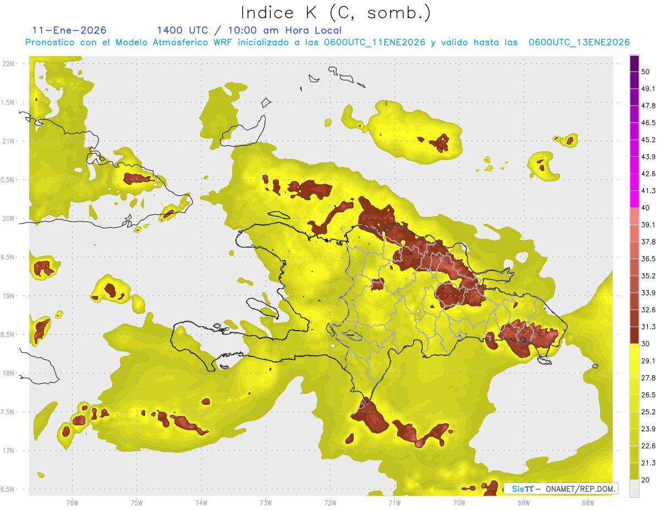Click the colorbar value '30'

click(646, 344)
